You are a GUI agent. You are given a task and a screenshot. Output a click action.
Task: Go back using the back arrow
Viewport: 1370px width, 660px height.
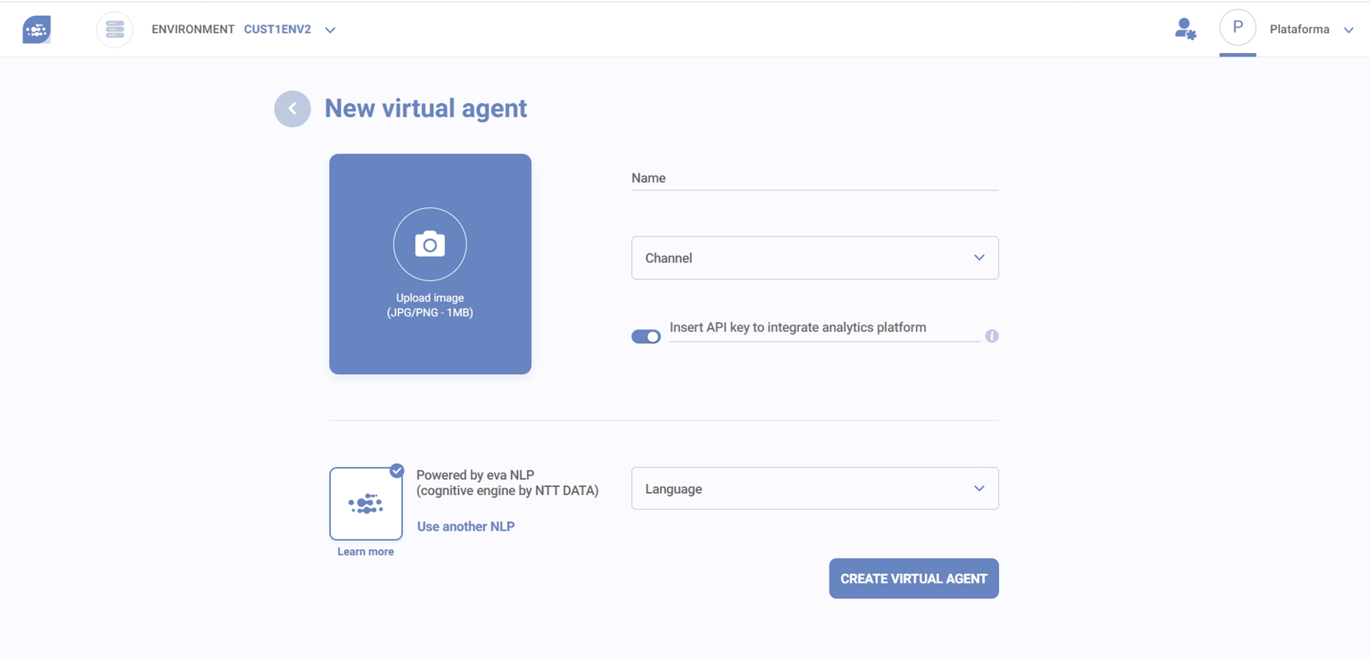(x=292, y=109)
